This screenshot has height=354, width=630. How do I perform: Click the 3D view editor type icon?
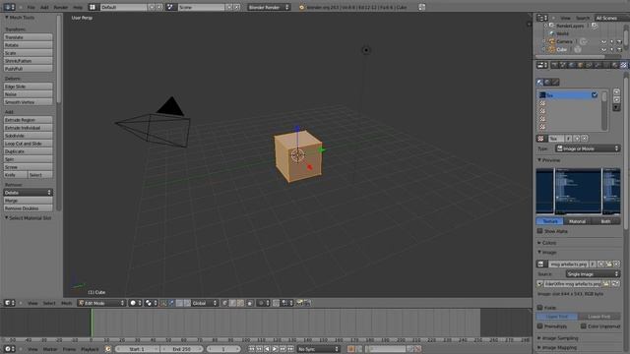(9, 303)
